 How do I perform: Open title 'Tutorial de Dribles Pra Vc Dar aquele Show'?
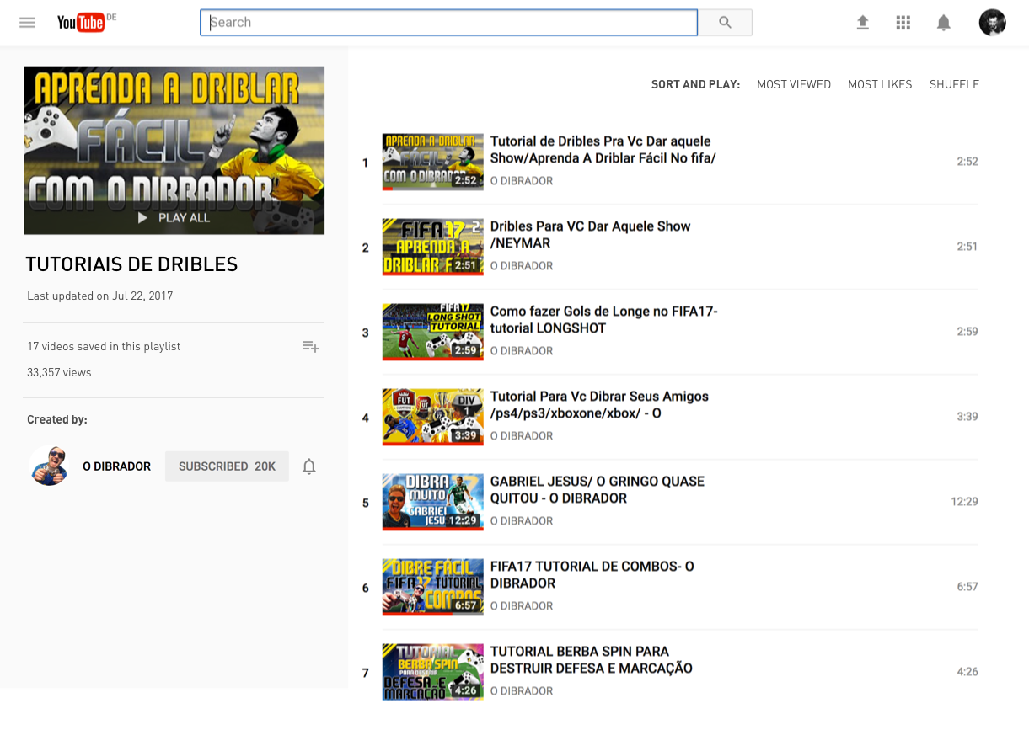(x=603, y=150)
